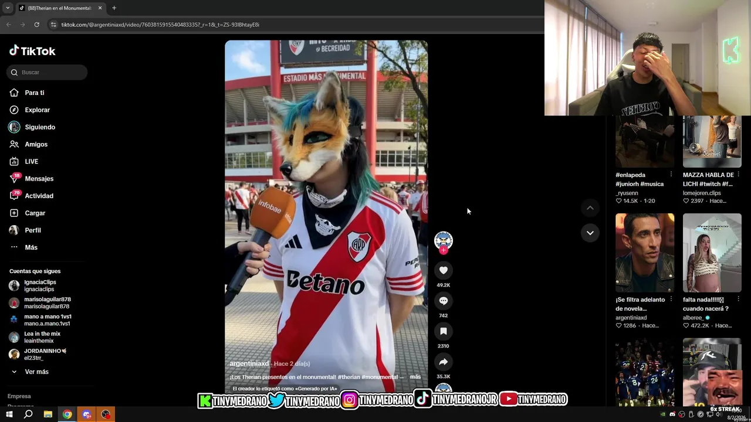The width and height of the screenshot is (751, 422).
Task: Open the Para ti feed
Action: tap(34, 93)
